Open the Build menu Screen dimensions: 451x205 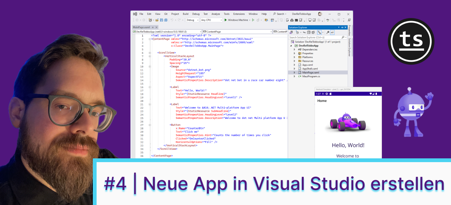[x=186, y=14]
